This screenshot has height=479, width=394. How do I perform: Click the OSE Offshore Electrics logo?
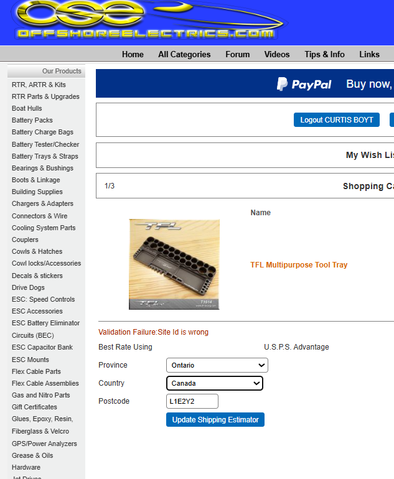(x=146, y=21)
